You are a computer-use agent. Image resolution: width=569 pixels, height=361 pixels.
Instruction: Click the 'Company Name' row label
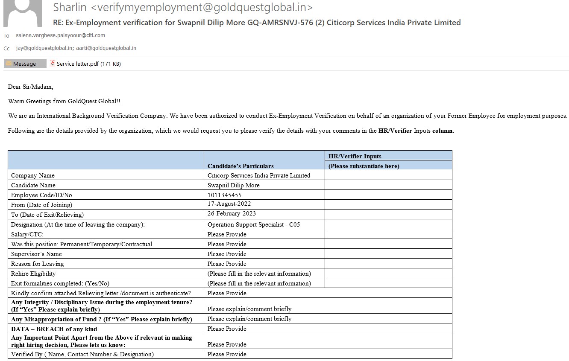[33, 175]
